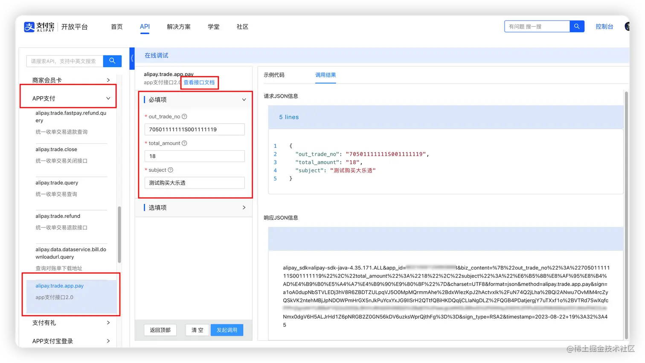
Task: Click the 在线调试 heading
Action: click(157, 55)
